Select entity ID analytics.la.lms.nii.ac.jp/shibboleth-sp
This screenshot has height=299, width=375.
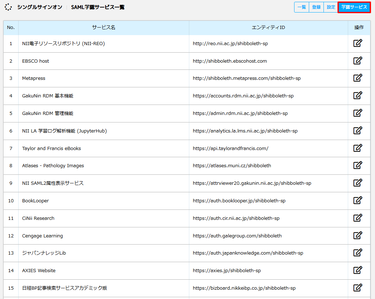tap(245, 131)
